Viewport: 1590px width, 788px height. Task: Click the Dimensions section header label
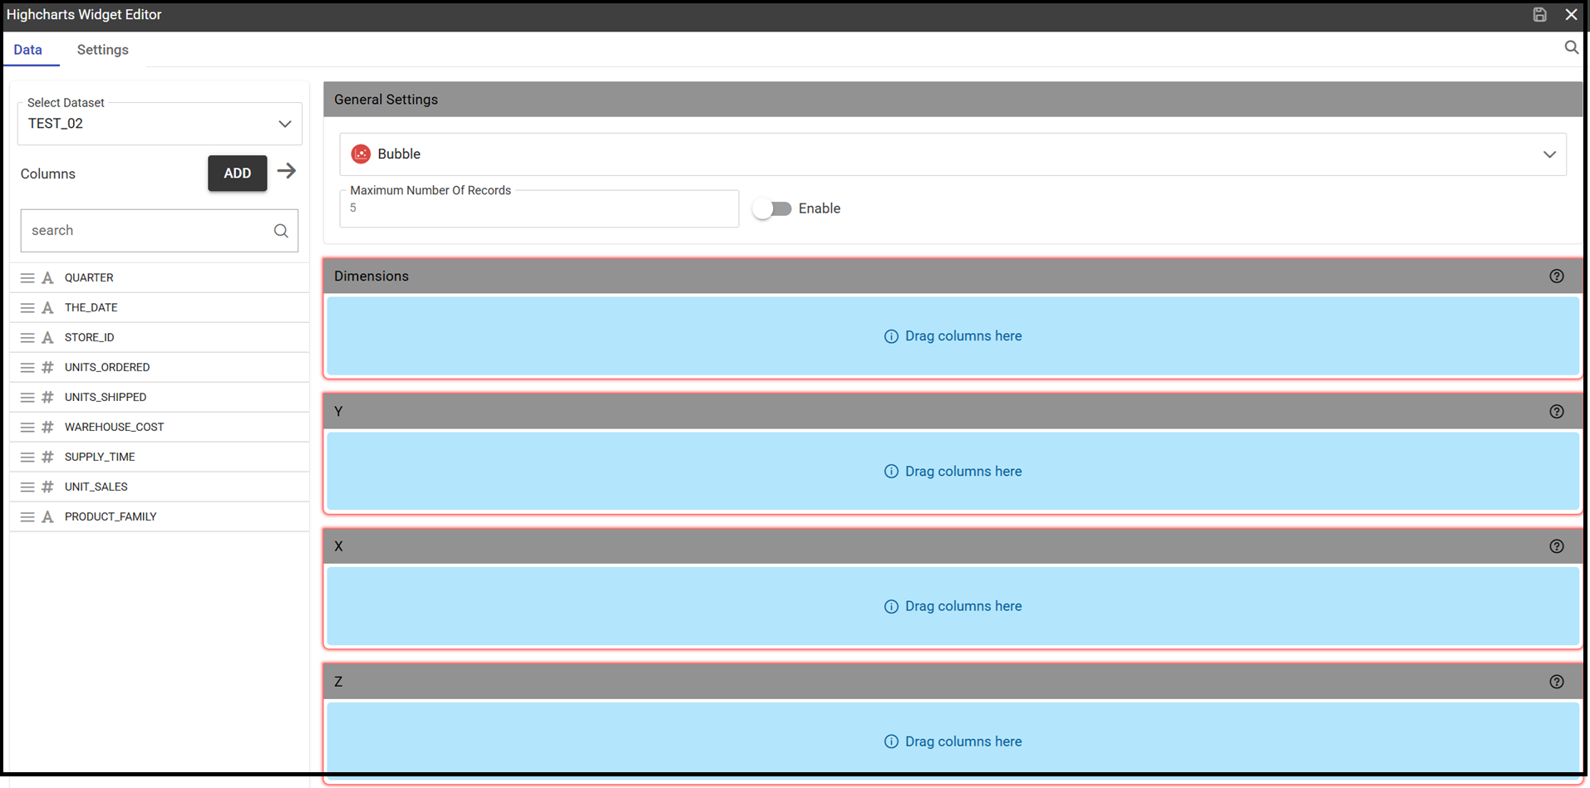(372, 277)
